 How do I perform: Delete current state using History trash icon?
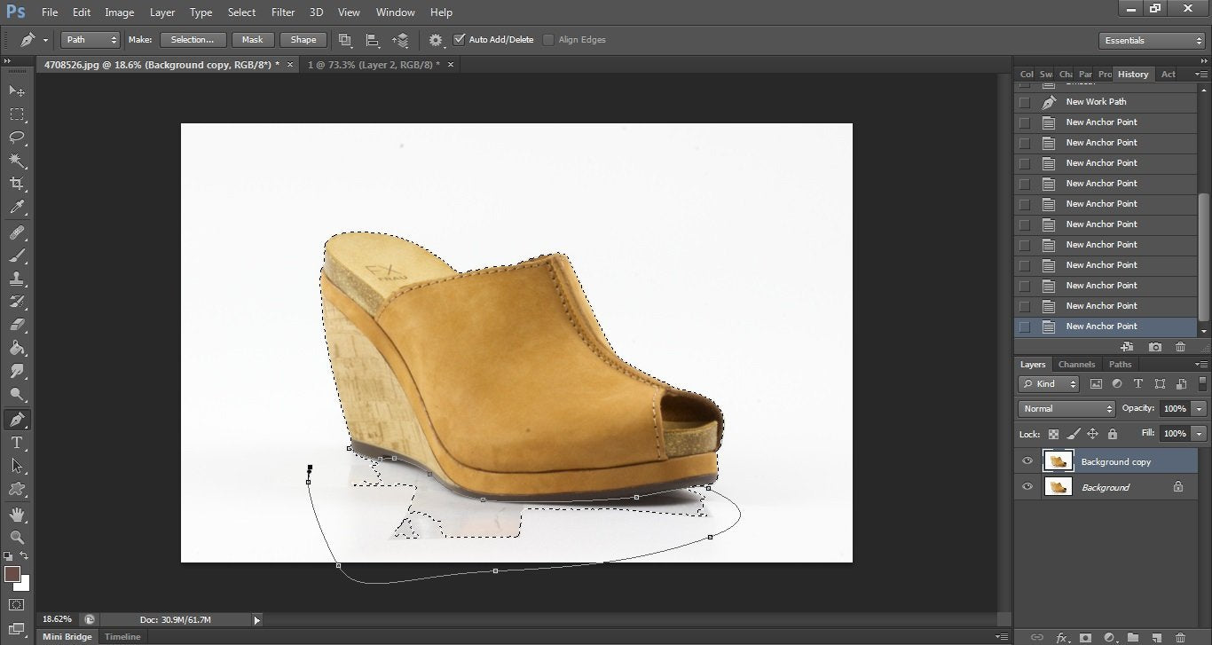point(1180,347)
